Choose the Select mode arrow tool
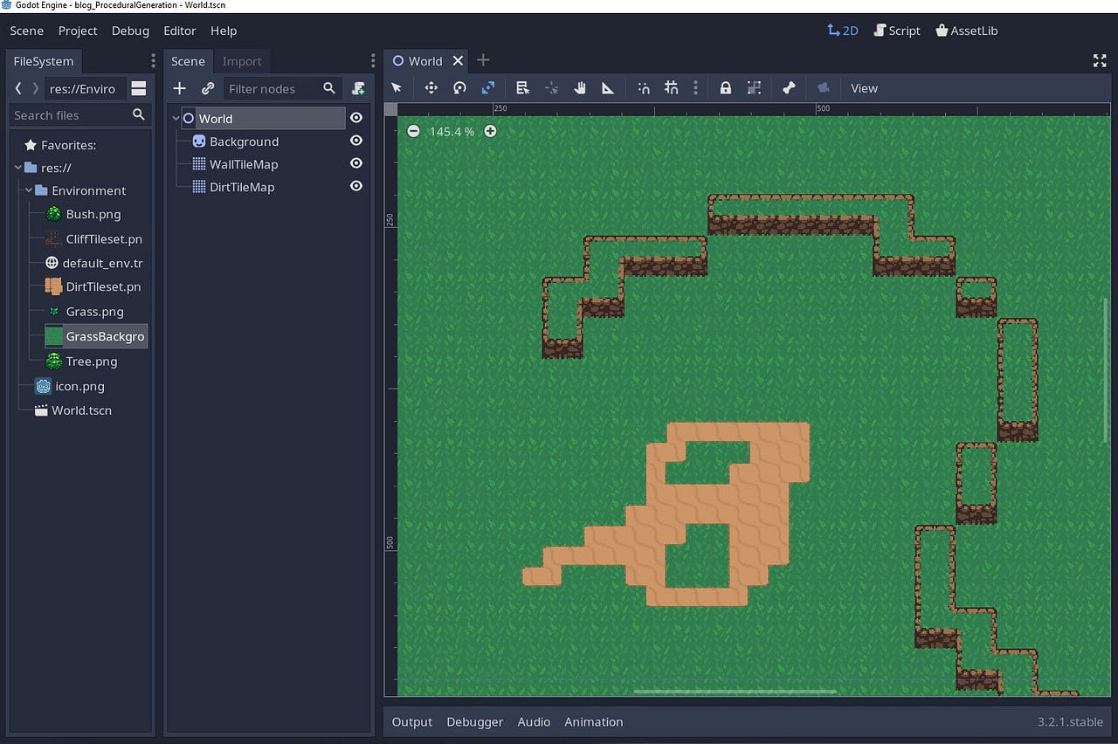This screenshot has width=1118, height=744. click(x=397, y=88)
